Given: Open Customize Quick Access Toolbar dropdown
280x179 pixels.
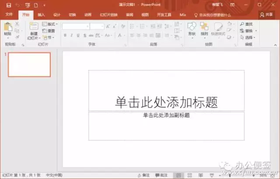Looking at the screenshot, I should point(44,5).
